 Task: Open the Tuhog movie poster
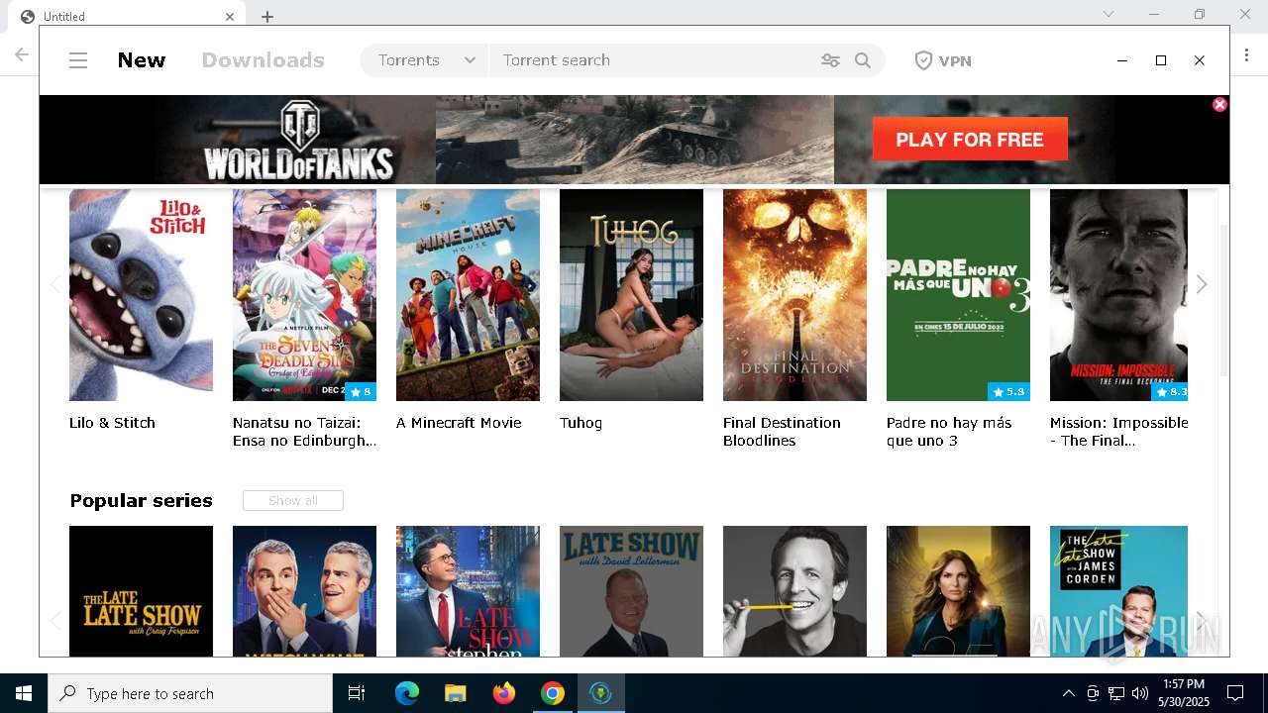pos(631,295)
